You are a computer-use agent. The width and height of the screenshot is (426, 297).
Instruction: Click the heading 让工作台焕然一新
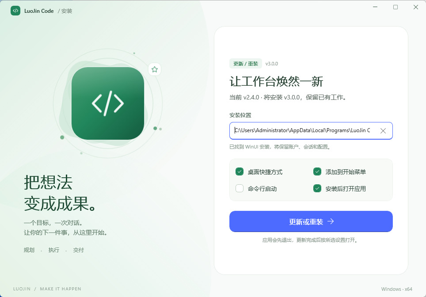(x=276, y=81)
